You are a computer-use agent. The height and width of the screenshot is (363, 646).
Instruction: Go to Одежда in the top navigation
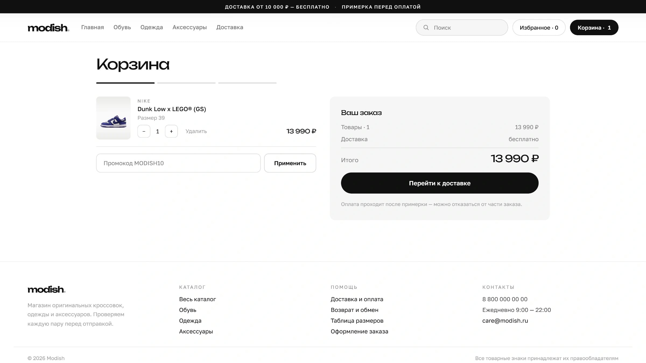pyautogui.click(x=152, y=27)
